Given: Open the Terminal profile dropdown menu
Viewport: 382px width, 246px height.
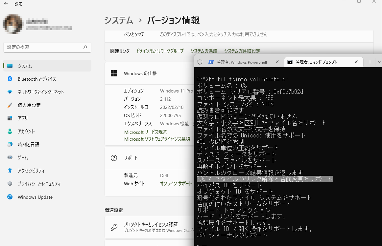Looking at the screenshot, I should pos(380,62).
